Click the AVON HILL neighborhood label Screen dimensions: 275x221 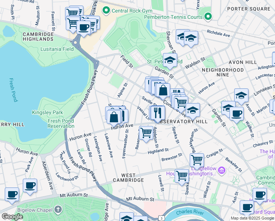(x=243, y=62)
